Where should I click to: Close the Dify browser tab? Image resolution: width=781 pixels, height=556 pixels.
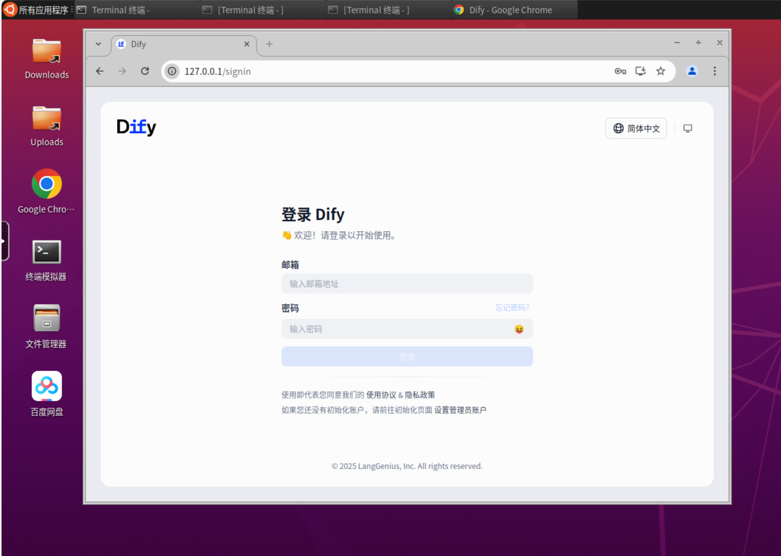247,44
